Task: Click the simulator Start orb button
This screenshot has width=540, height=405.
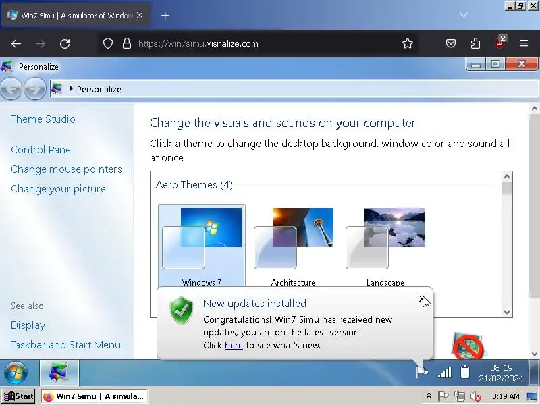Action: 16,373
